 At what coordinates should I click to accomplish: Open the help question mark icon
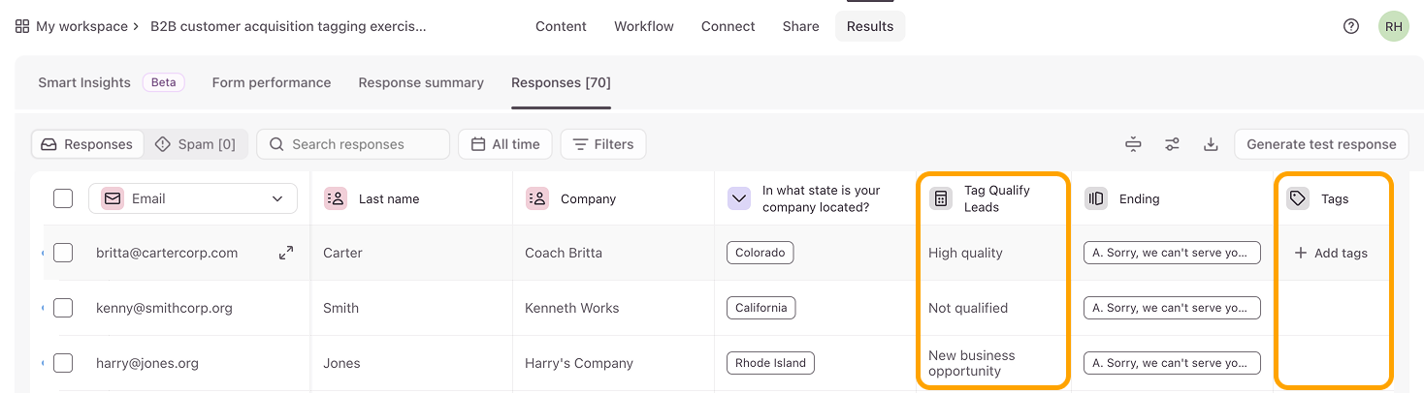coord(1351,26)
